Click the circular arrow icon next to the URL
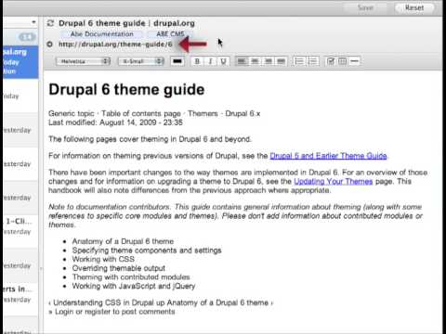The image size is (446, 334). click(49, 45)
